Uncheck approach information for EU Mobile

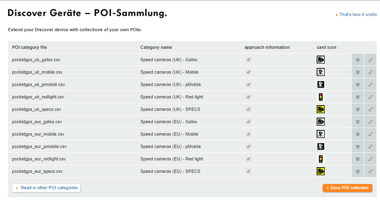[249, 134]
